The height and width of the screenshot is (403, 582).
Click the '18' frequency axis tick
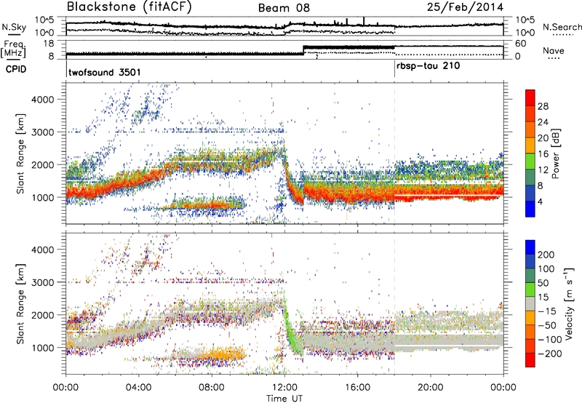tap(49, 44)
